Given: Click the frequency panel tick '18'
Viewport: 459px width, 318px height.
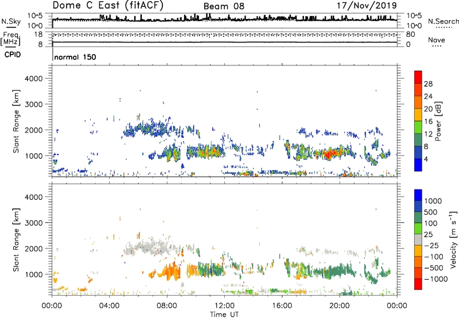Looking at the screenshot, I should (x=38, y=34).
